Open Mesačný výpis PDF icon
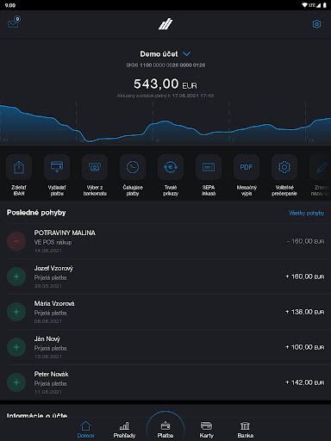 pyautogui.click(x=247, y=167)
